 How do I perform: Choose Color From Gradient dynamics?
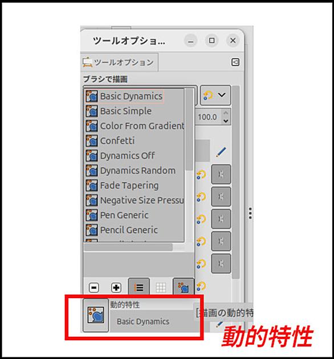click(x=134, y=126)
